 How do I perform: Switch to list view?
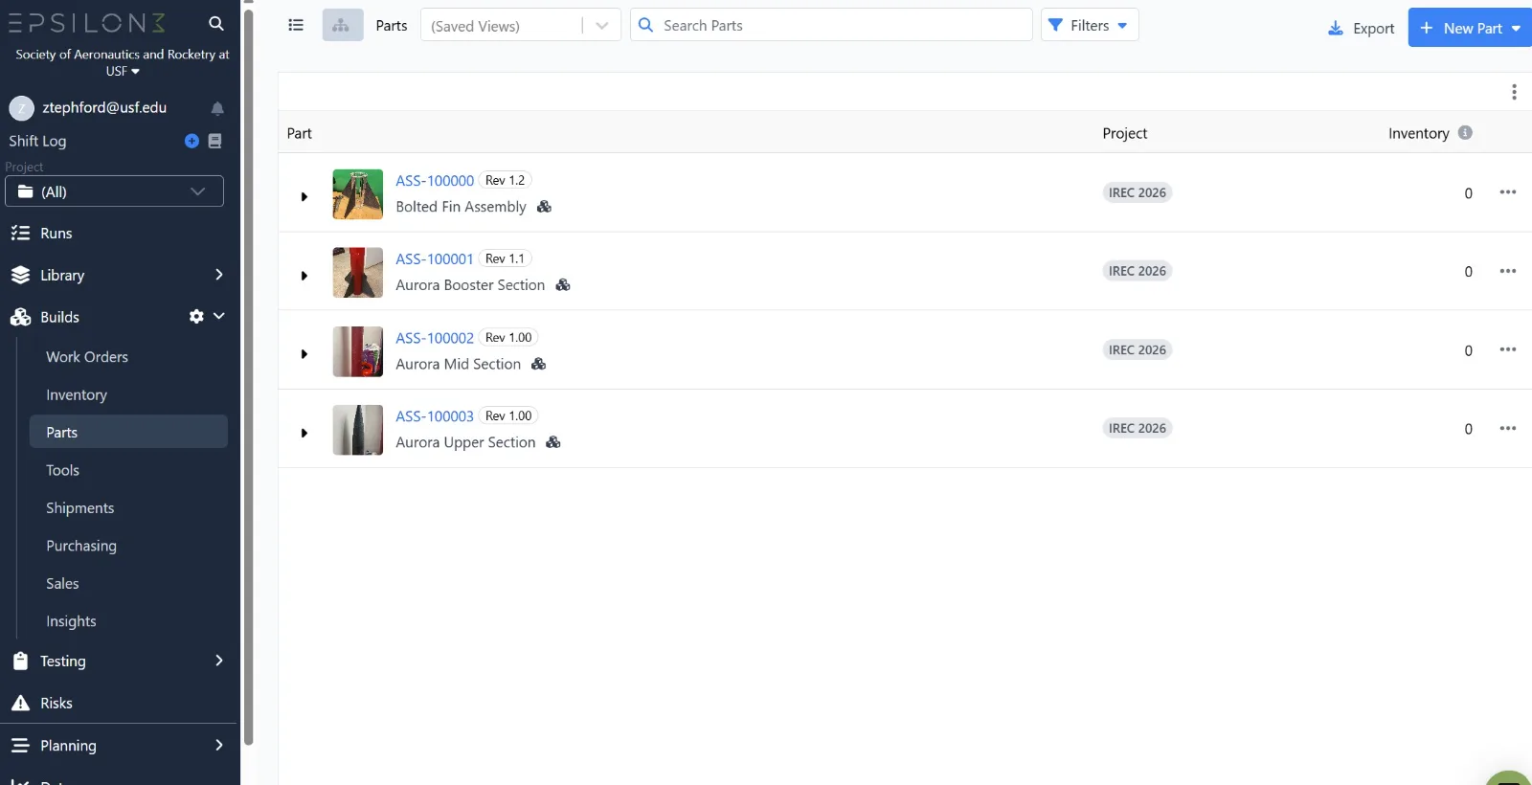[296, 26]
